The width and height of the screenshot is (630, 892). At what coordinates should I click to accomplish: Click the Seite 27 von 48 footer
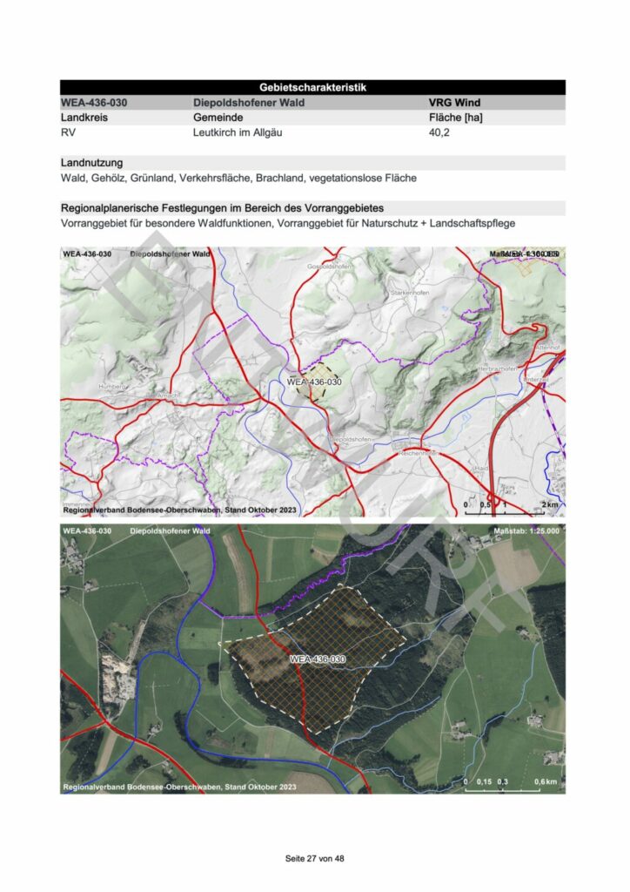(314, 858)
